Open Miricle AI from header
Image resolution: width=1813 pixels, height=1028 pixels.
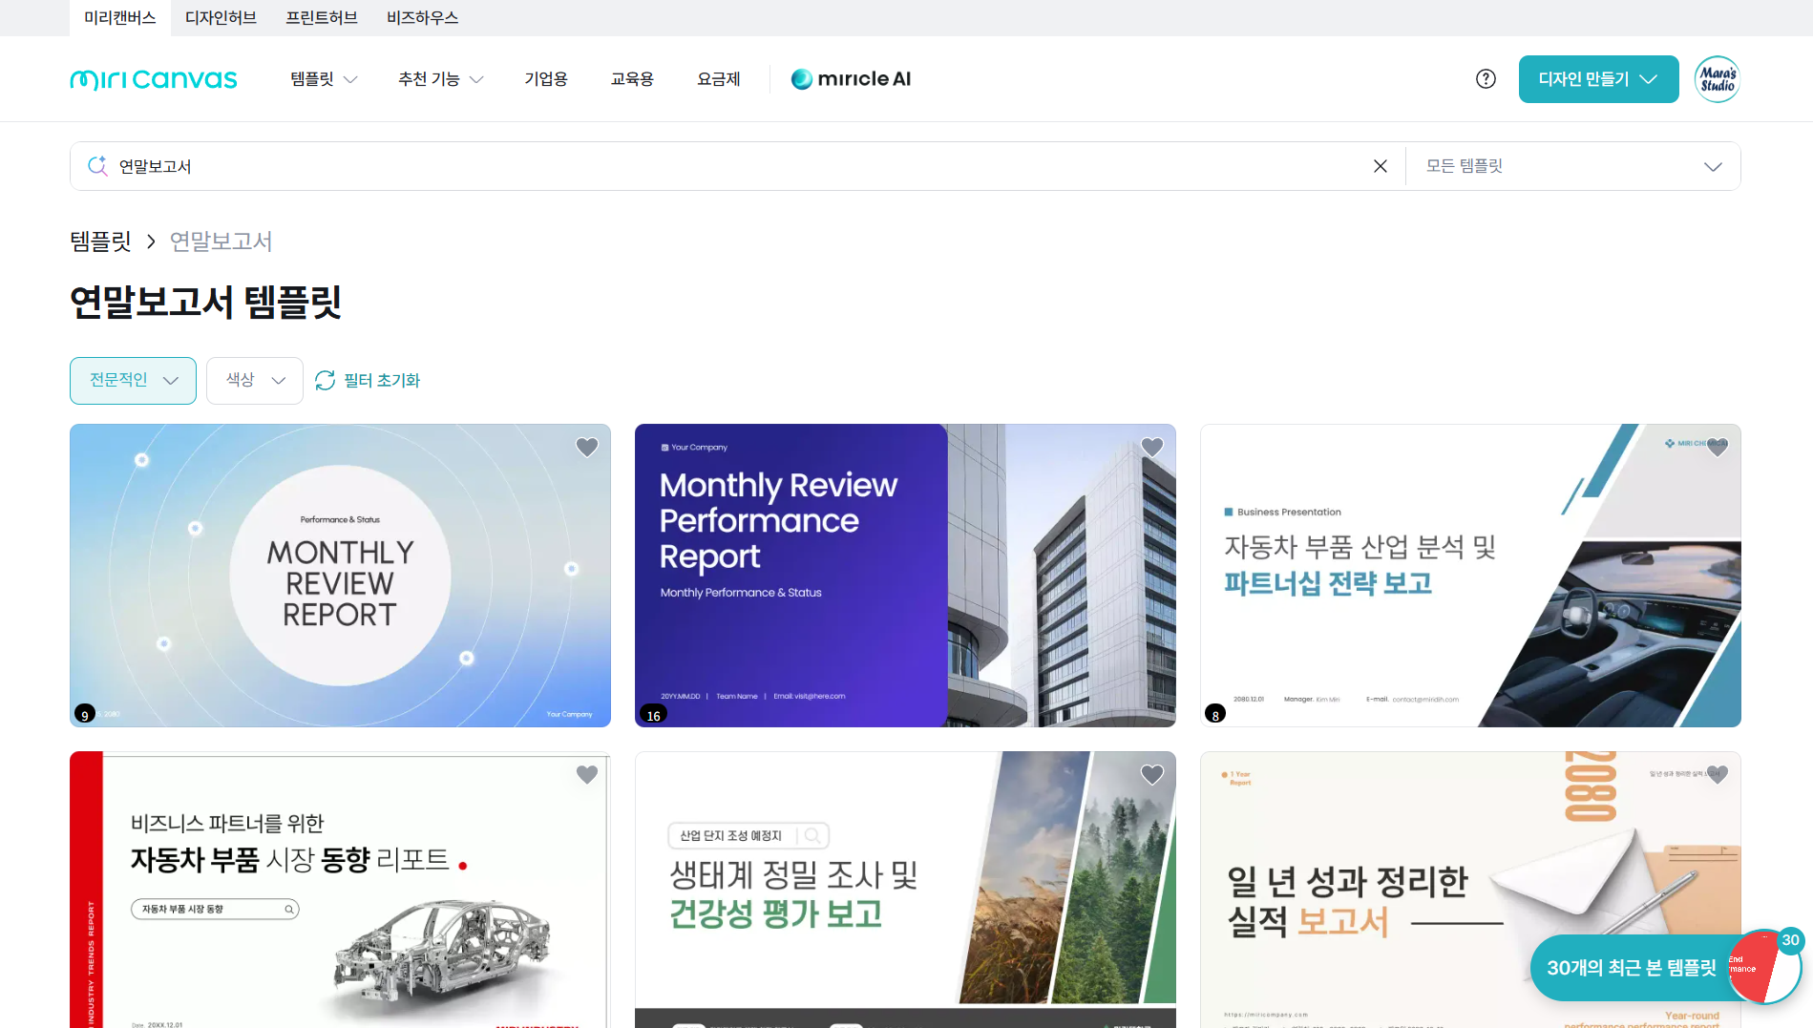pos(851,79)
